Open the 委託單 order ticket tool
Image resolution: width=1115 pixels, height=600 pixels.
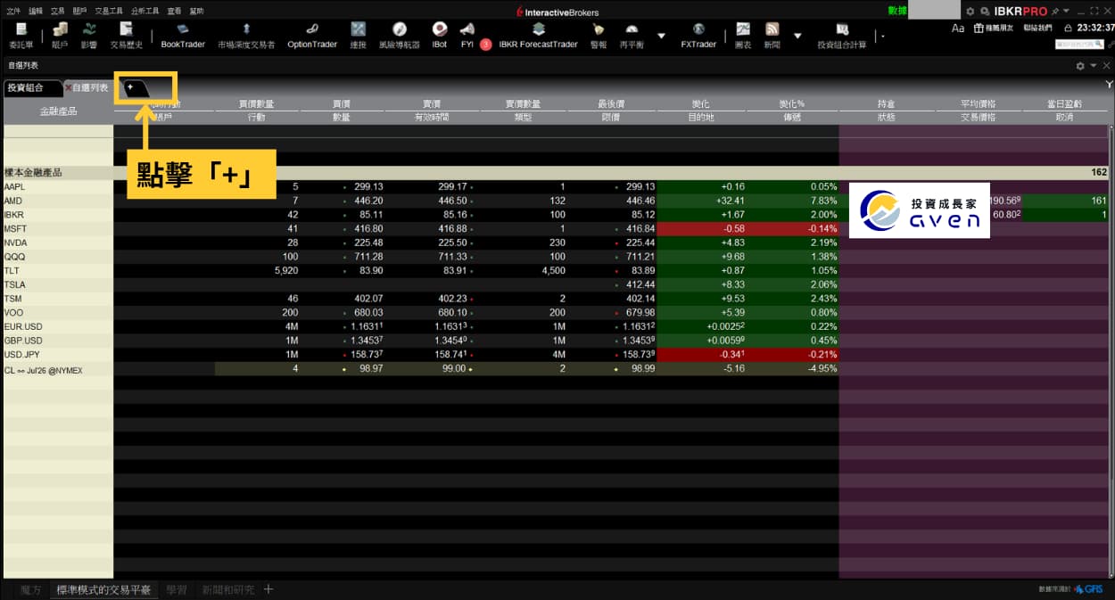click(x=21, y=36)
